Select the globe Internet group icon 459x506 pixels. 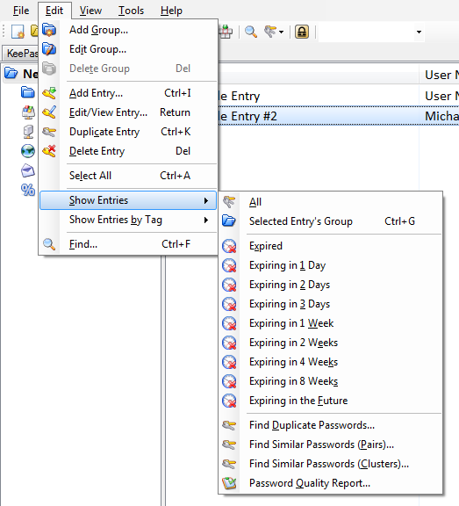pos(28,151)
